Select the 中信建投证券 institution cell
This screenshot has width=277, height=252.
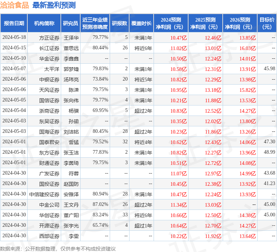[44, 194]
